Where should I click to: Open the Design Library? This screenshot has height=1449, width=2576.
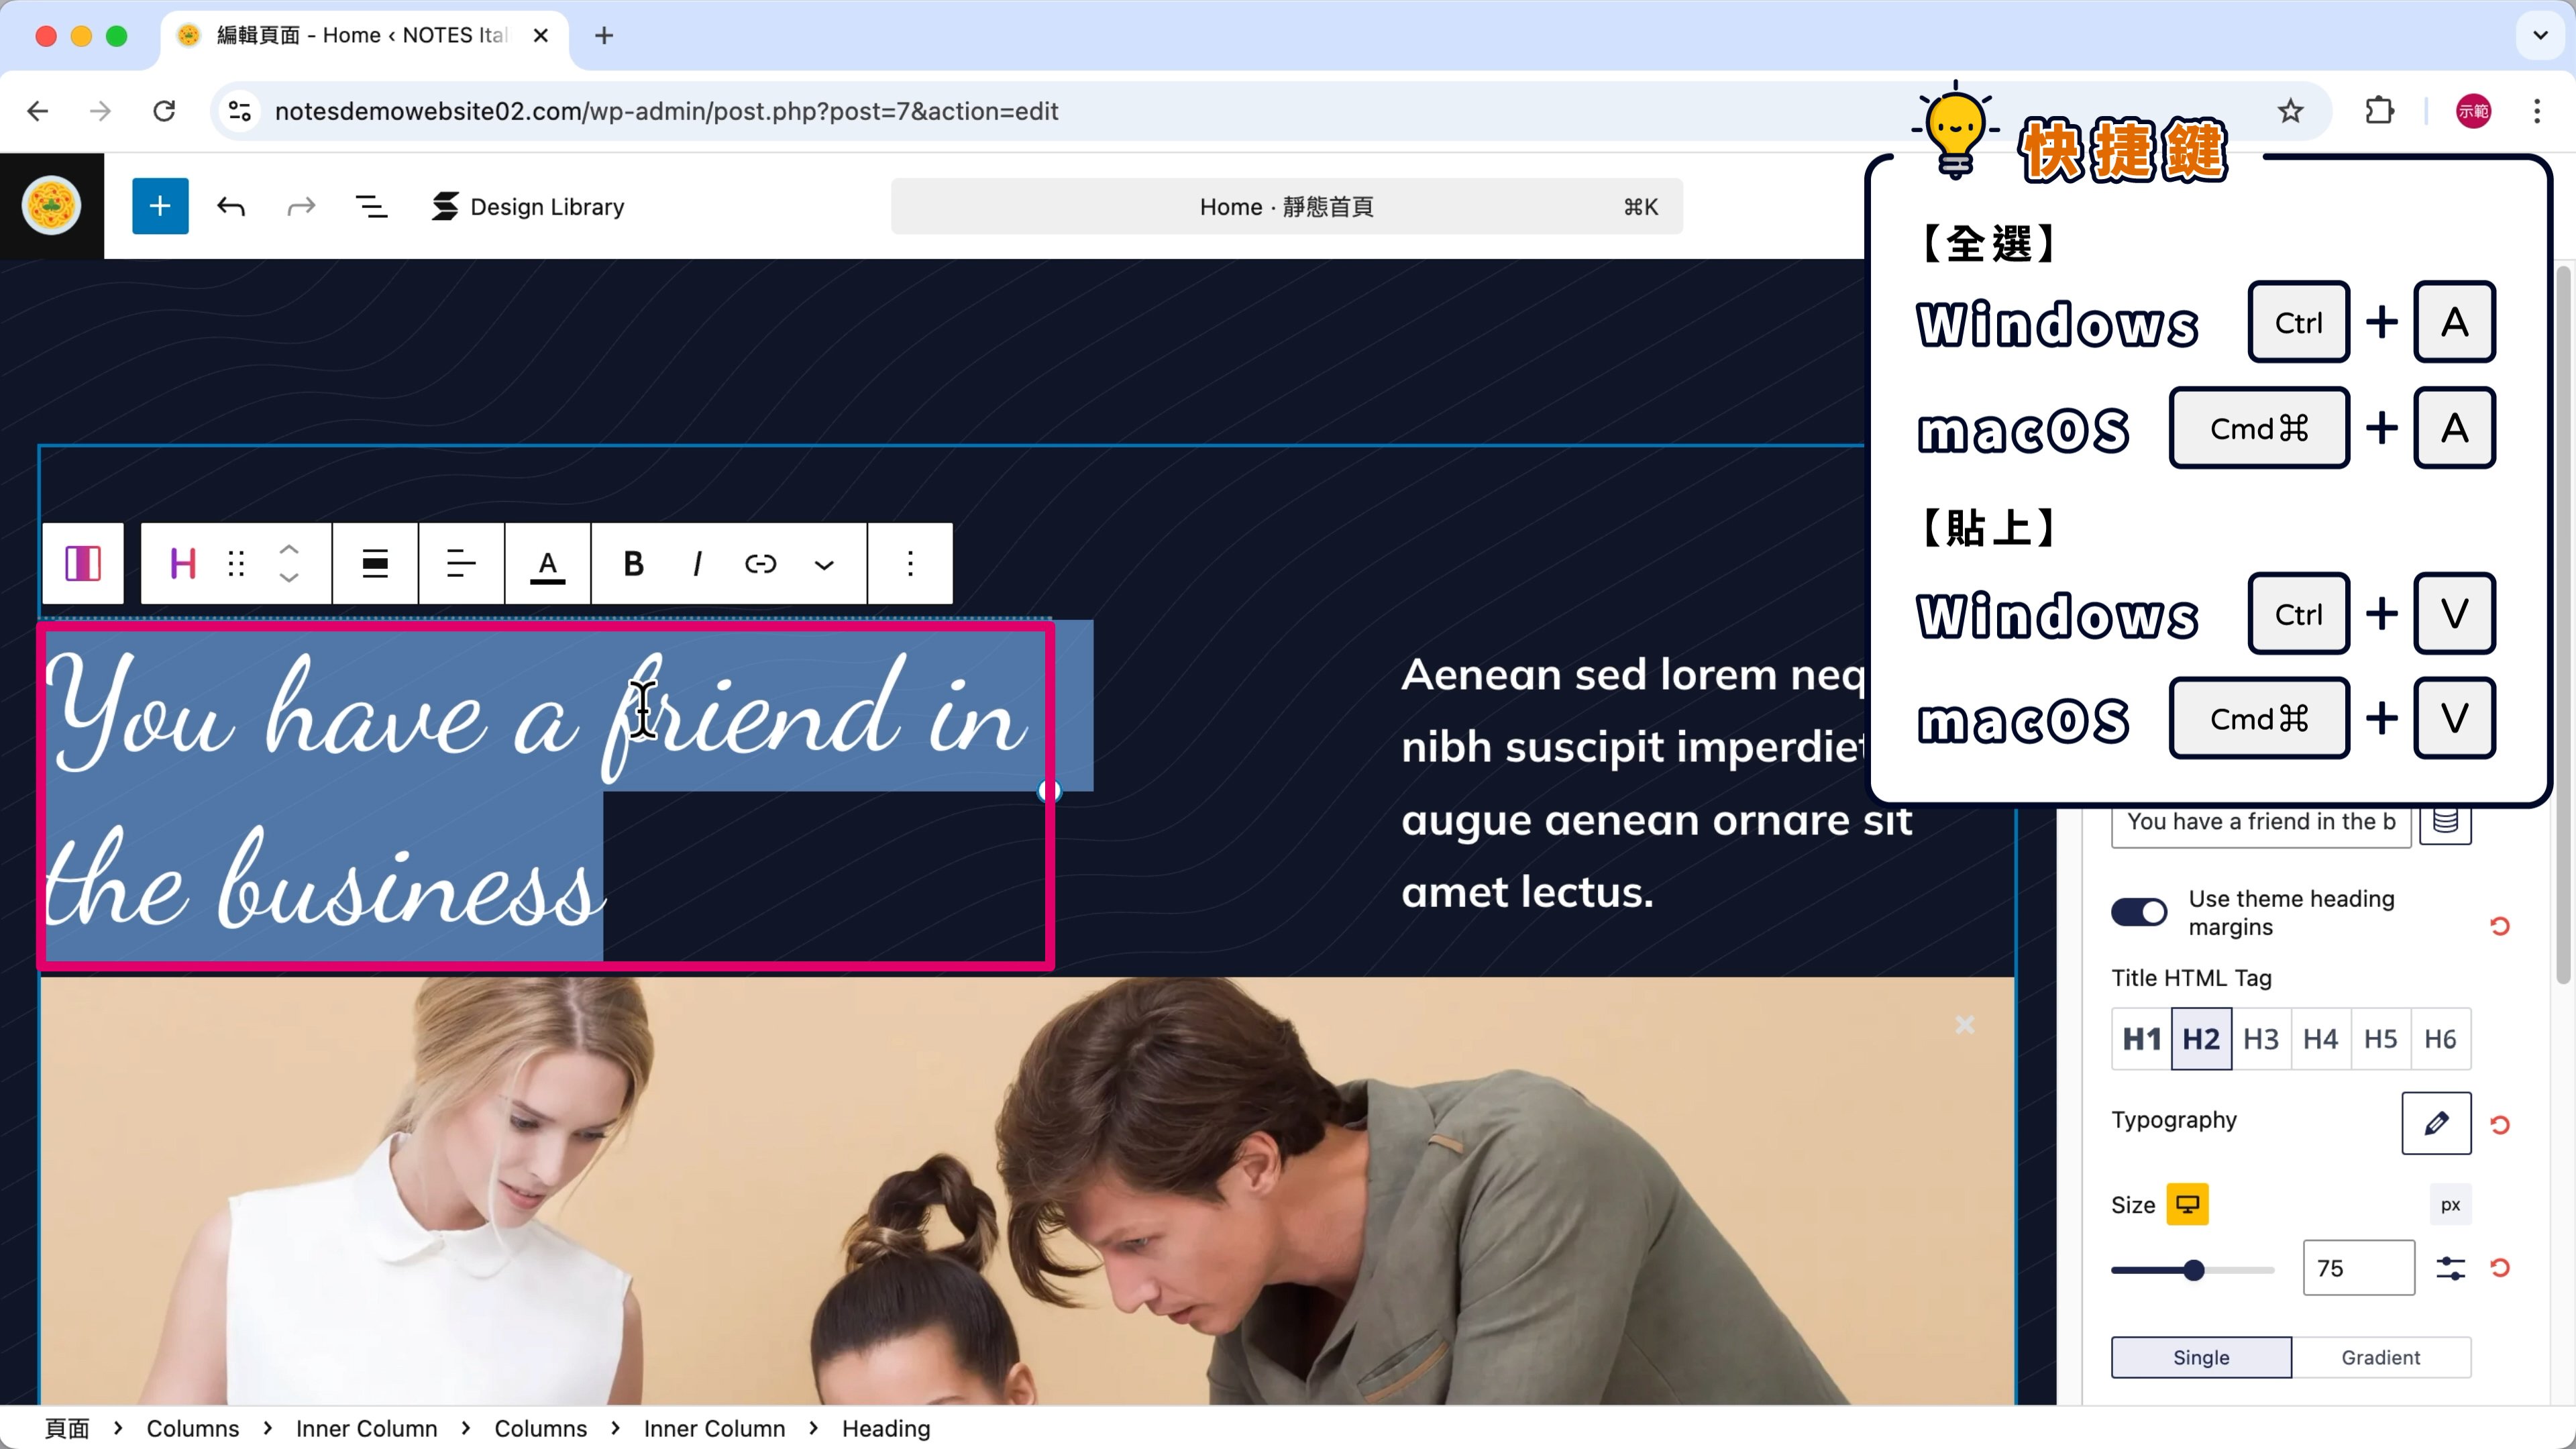[x=528, y=206]
